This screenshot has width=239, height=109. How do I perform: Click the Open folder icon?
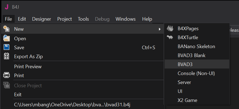tap(7, 38)
